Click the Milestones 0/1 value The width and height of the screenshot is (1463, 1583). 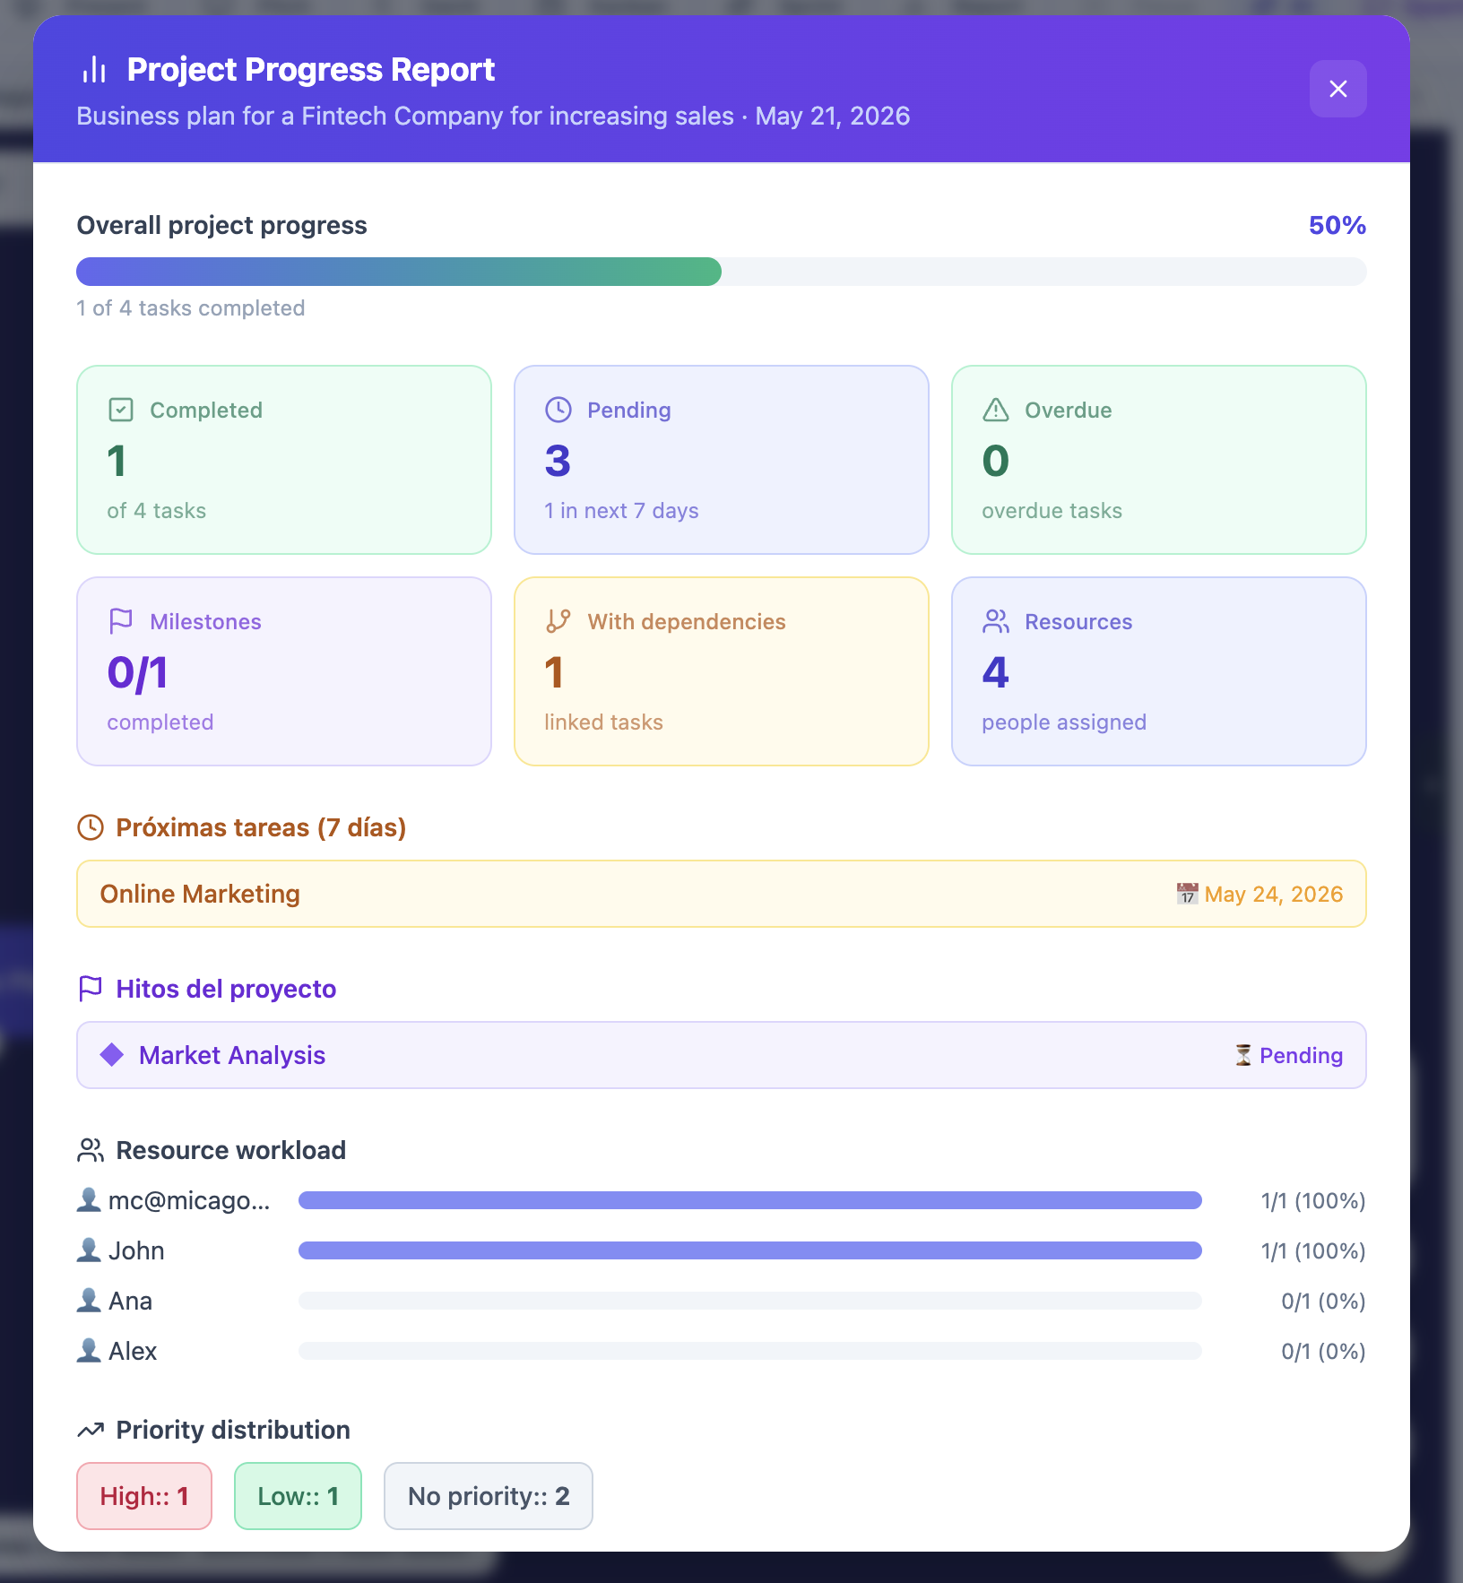click(x=137, y=672)
